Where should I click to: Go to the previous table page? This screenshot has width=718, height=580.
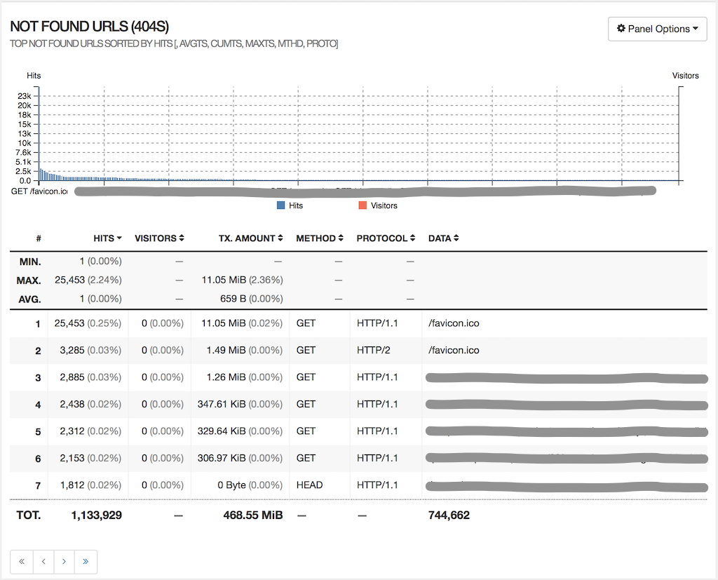coord(43,562)
